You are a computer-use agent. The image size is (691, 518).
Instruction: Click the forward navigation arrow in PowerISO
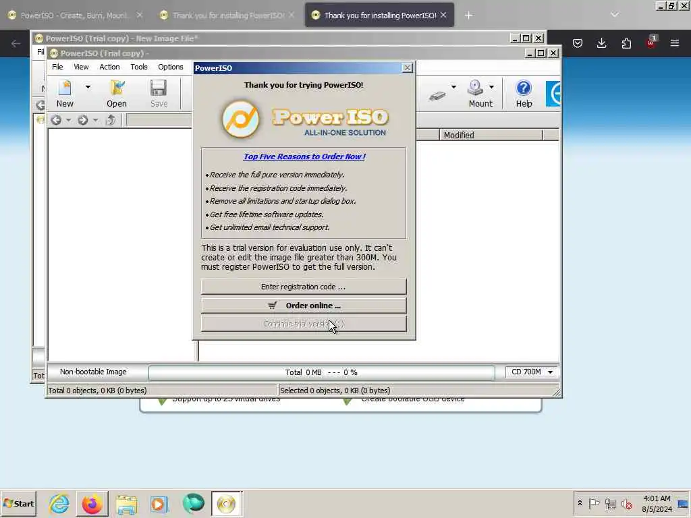tap(82, 120)
